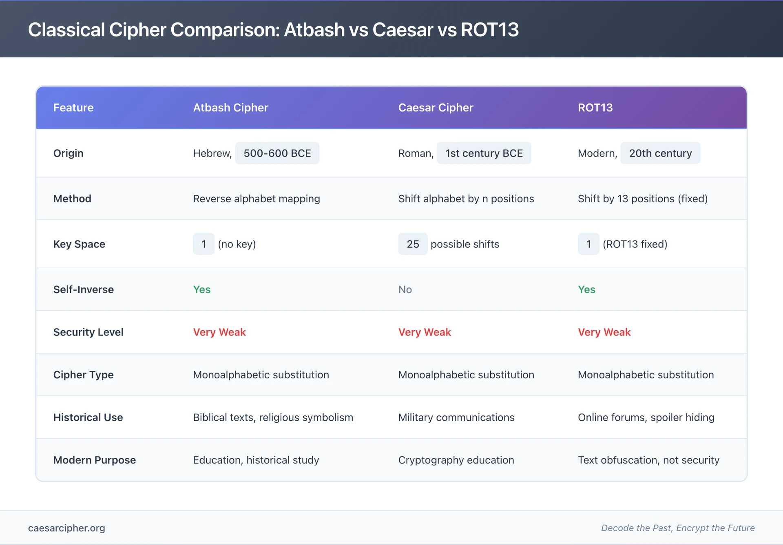Click the Feature header cell
Viewport: 783px width, 545px height.
[73, 108]
